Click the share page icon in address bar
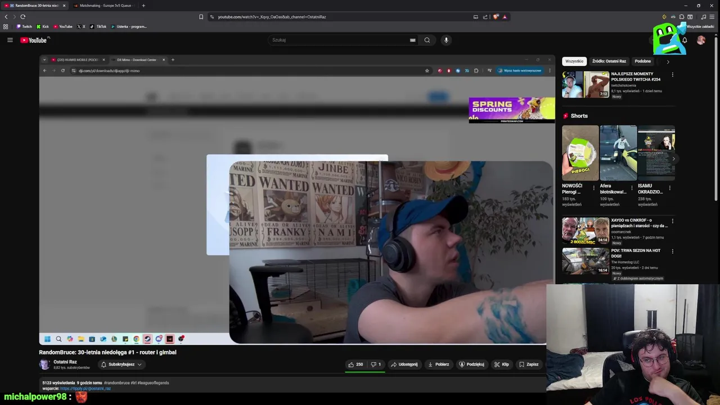Screen dimensions: 720x405 point(485,17)
